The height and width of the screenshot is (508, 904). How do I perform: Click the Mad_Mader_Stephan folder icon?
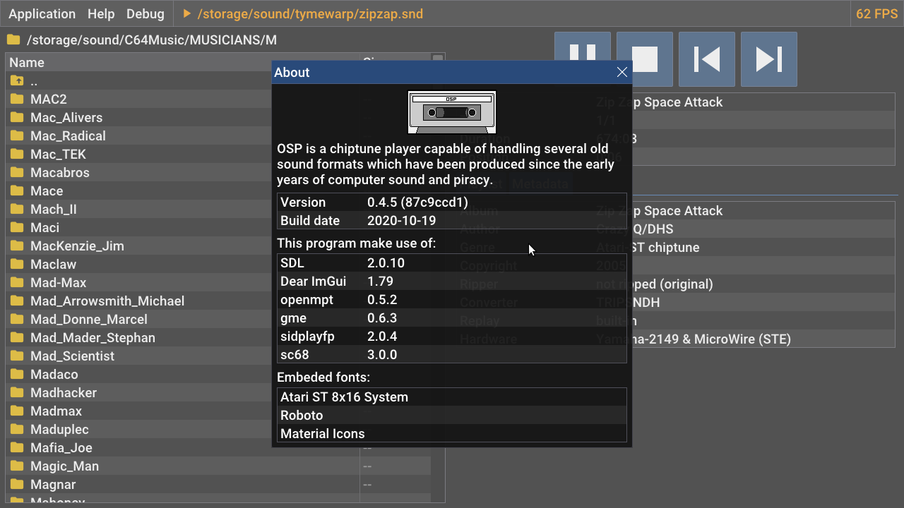[x=17, y=338]
